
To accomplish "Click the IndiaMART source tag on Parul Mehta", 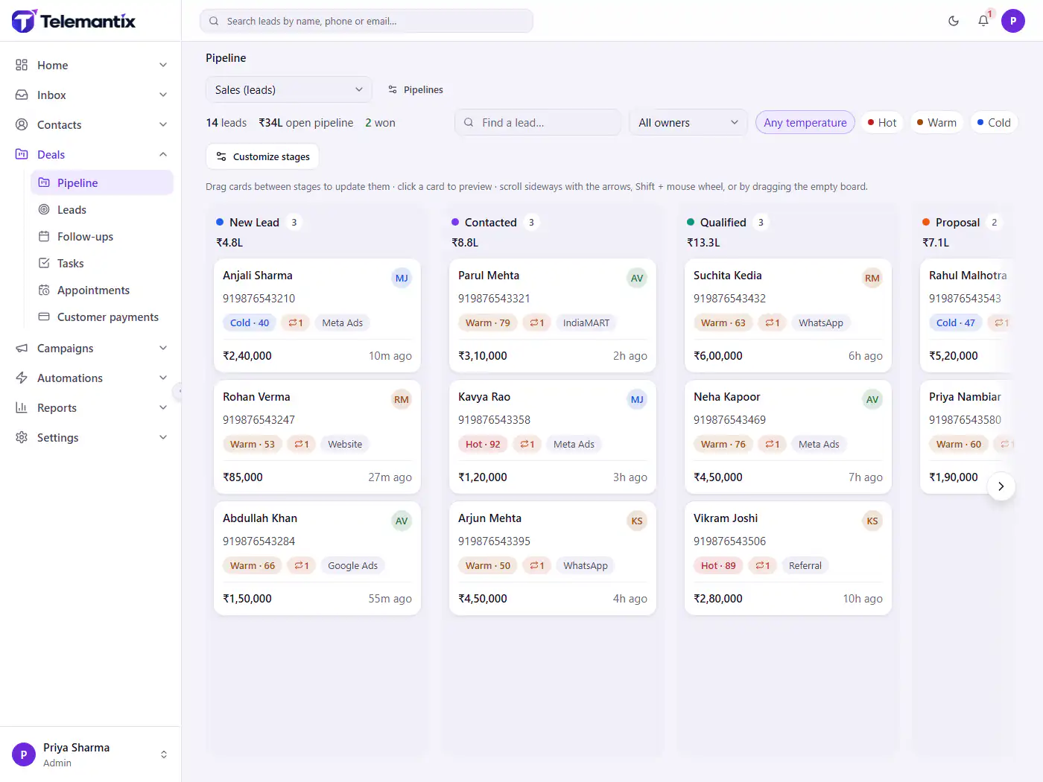I will pos(586,323).
